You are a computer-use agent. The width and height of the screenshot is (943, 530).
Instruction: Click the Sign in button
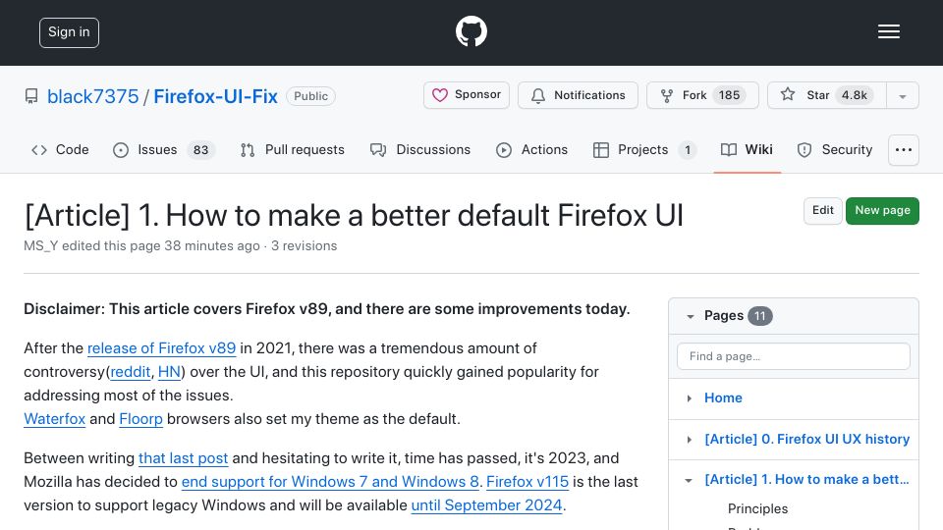click(x=69, y=32)
